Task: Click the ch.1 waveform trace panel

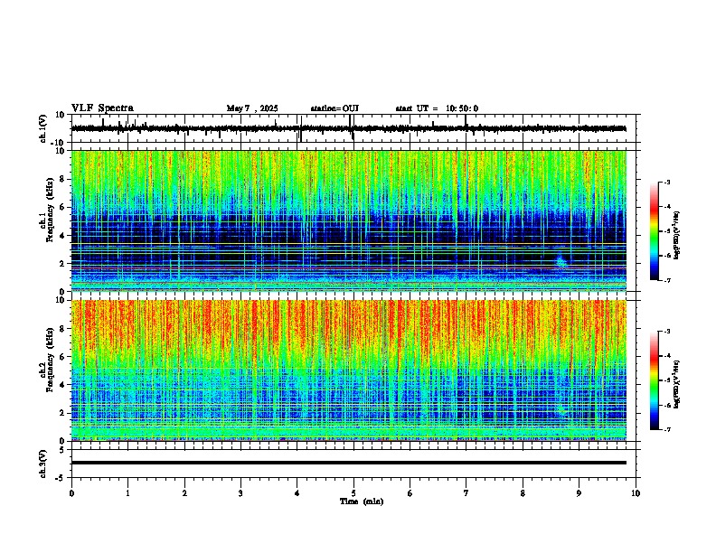Action: tap(355, 128)
